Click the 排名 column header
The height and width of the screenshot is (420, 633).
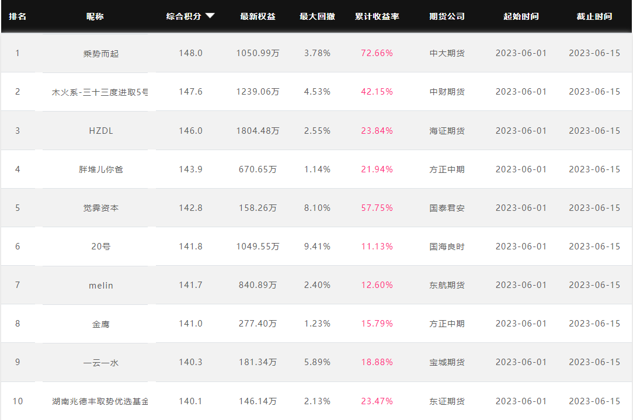click(18, 16)
